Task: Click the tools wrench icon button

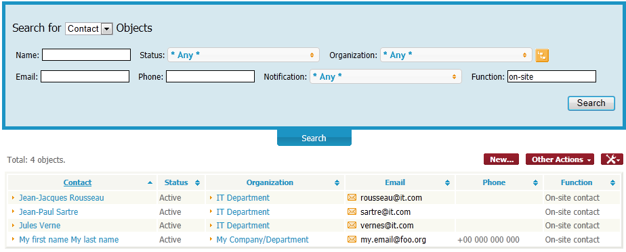Action: coord(612,159)
